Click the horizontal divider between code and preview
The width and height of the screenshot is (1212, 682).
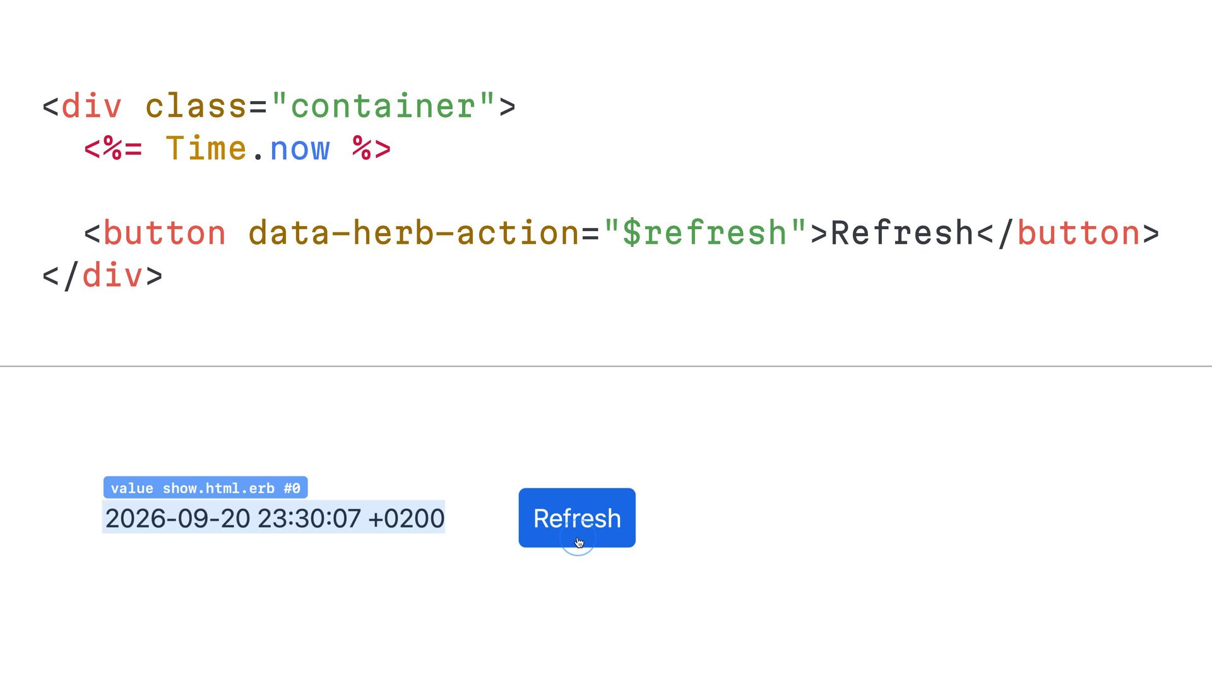(x=606, y=366)
